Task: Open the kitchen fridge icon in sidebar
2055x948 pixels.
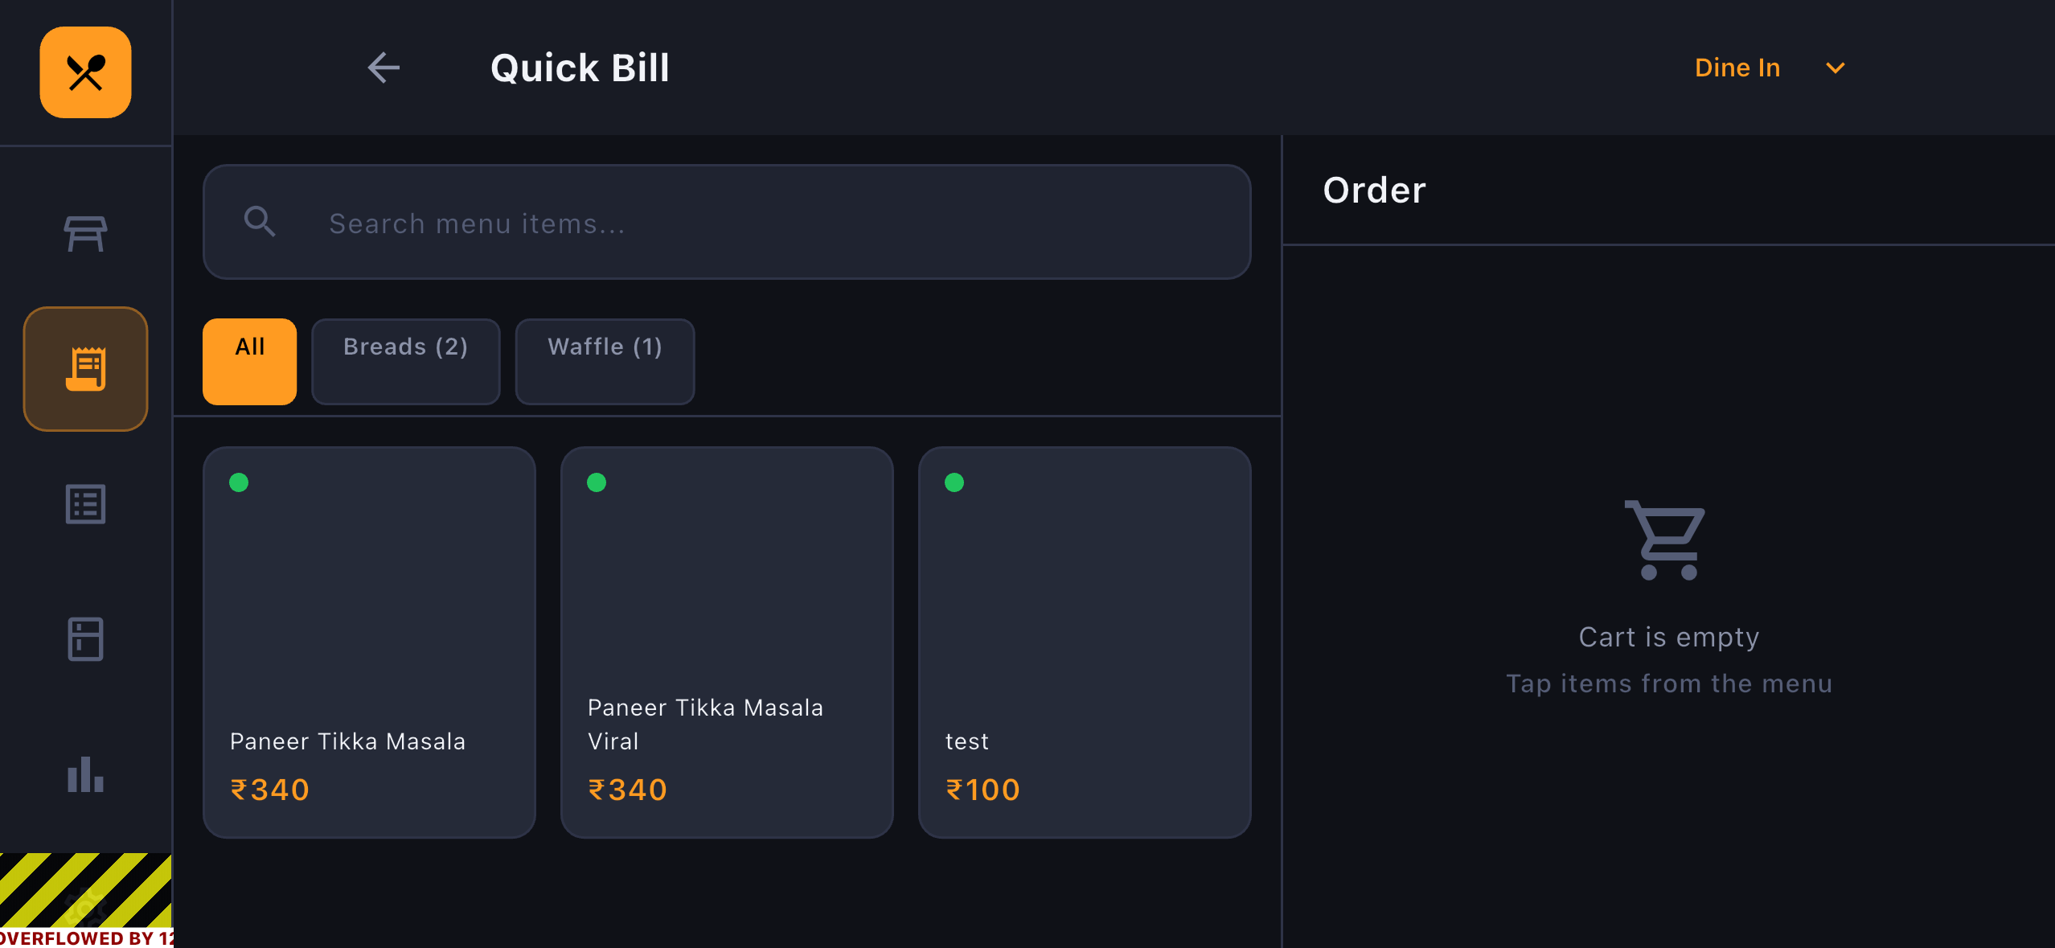Action: point(85,639)
